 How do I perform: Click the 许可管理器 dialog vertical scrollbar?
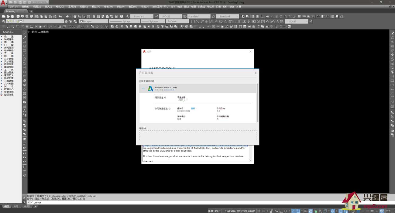258,103
